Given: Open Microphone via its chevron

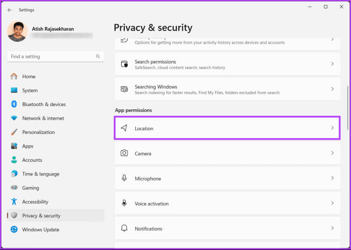Looking at the screenshot, I should 332,178.
